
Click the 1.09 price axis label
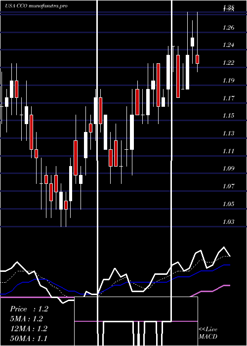point(228,169)
